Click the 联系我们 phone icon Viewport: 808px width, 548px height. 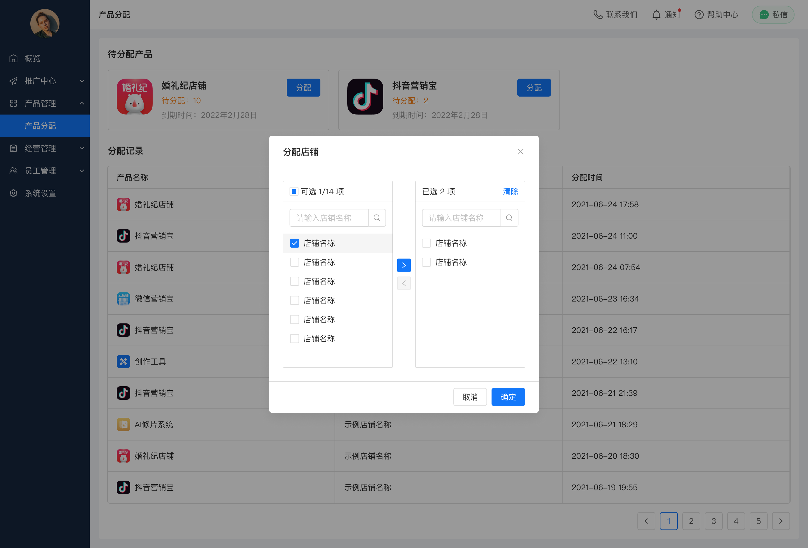point(598,15)
